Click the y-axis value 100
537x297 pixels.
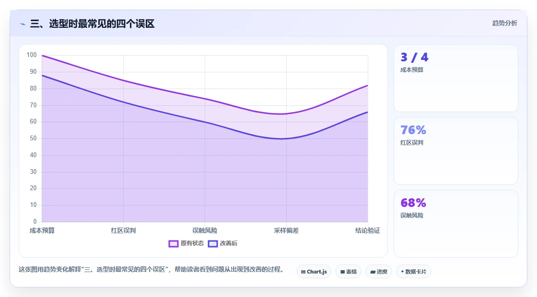32,55
